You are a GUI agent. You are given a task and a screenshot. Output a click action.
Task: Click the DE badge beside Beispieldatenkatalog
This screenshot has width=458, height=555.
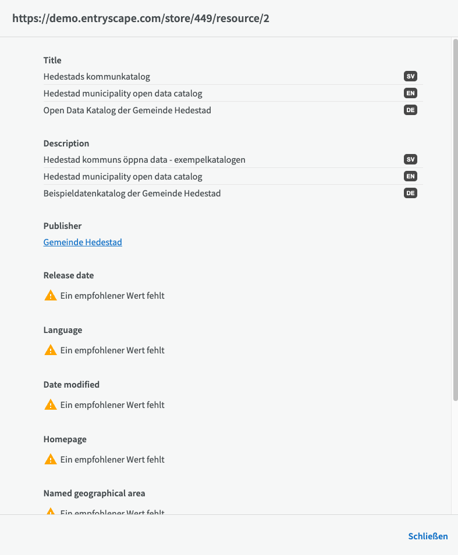click(x=410, y=193)
